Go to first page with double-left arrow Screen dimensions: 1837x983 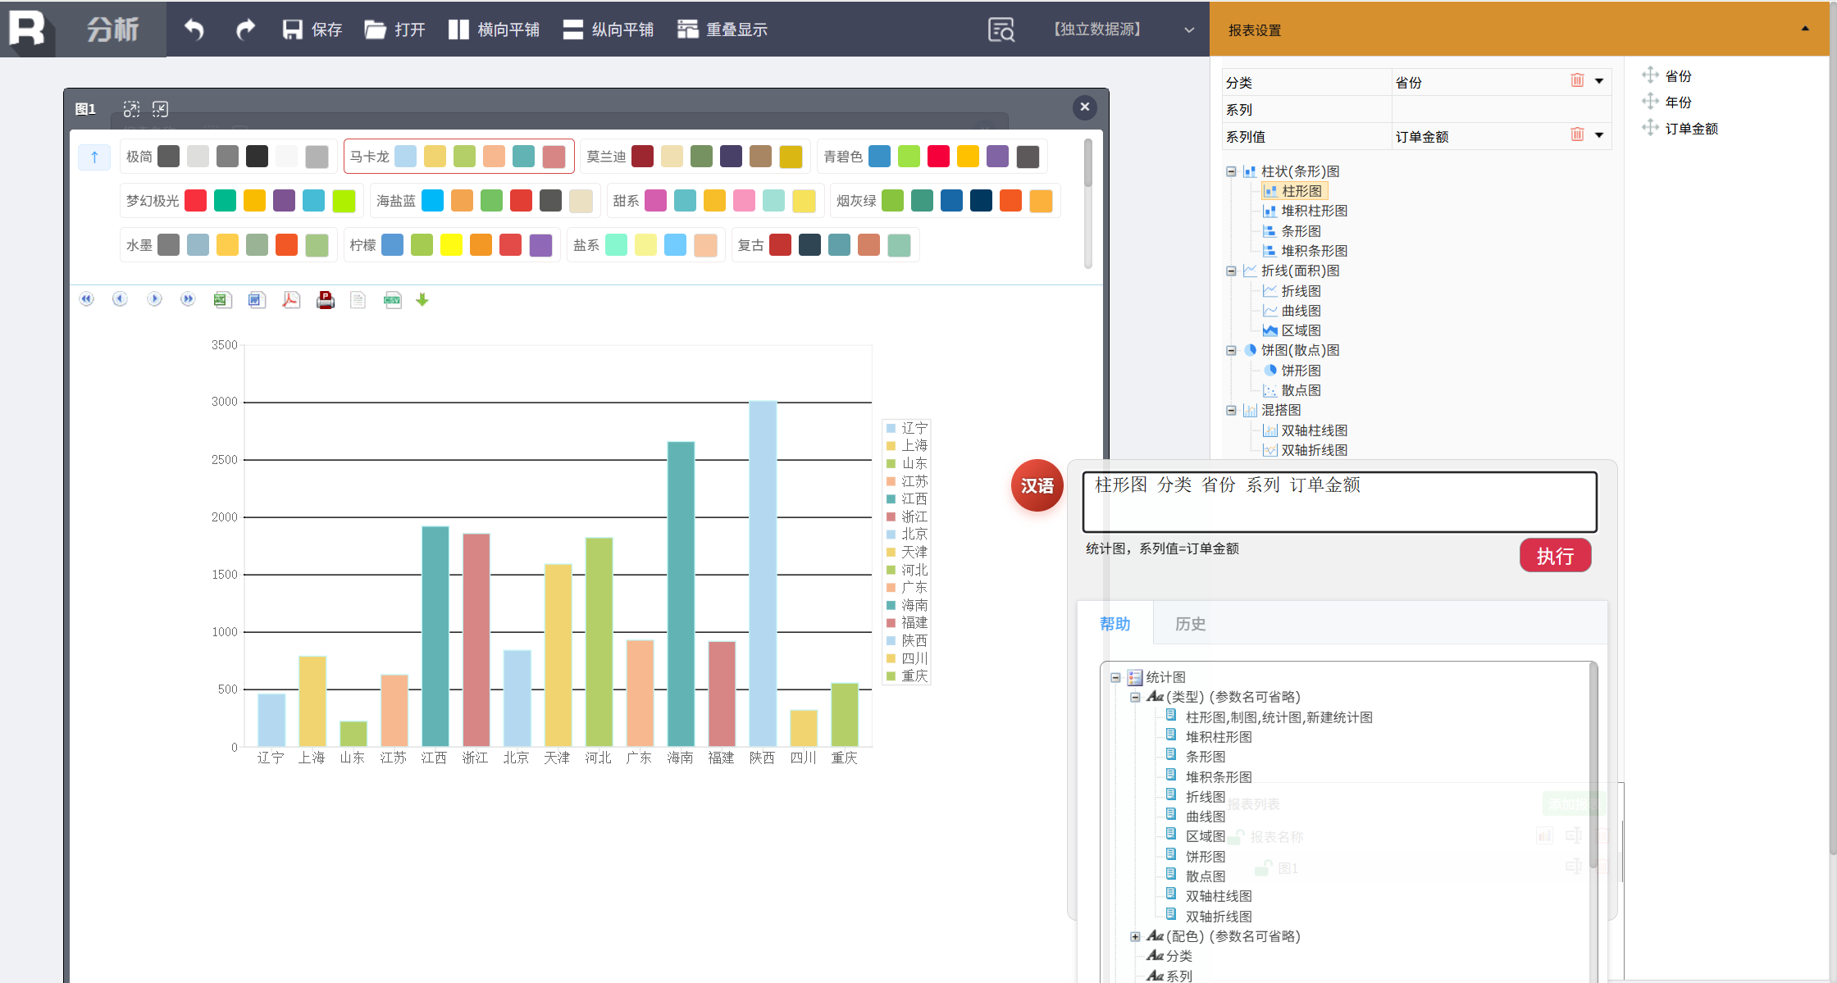point(86,300)
